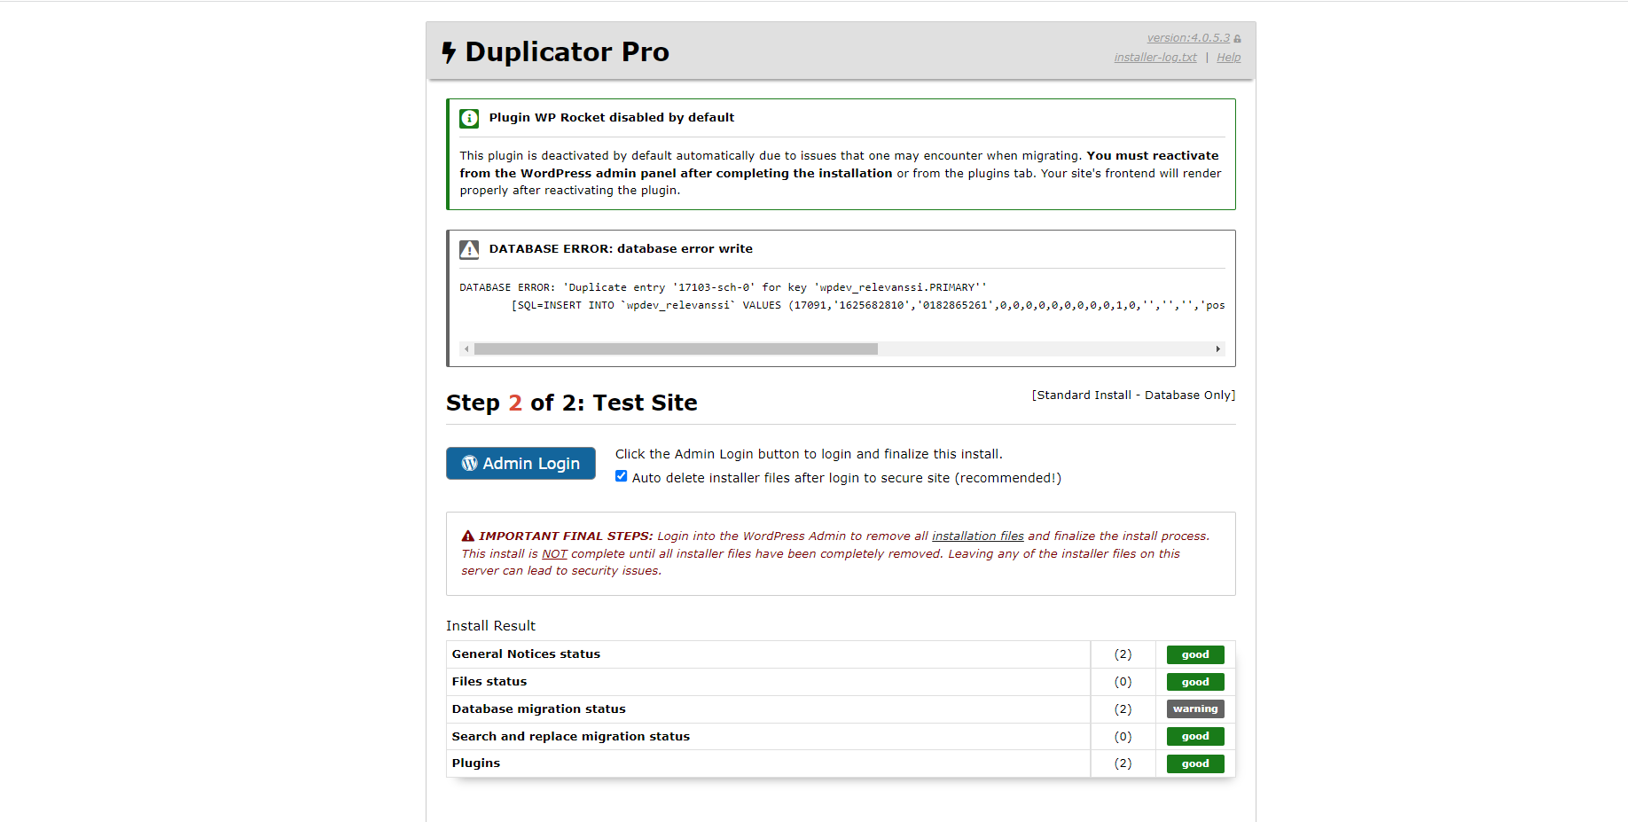Expand the Plugins result row
1628x822 pixels.
[841, 763]
